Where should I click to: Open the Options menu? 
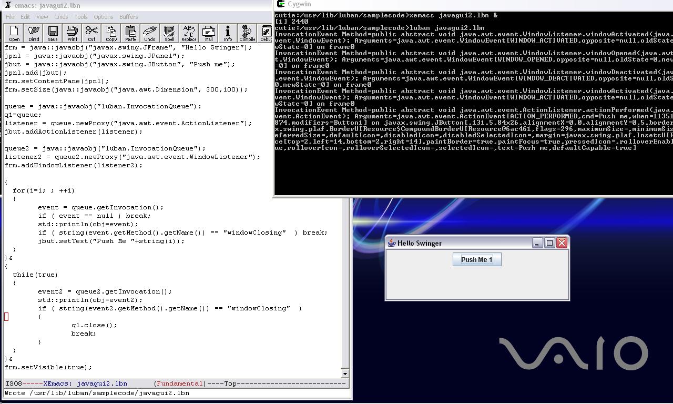103,17
